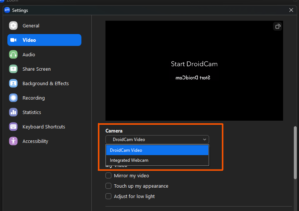Choose DroidCam Video from camera list
The image size is (299, 211).
pyautogui.click(x=157, y=150)
